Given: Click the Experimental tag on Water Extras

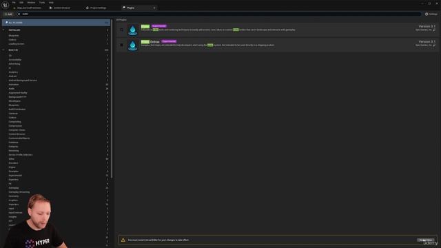Looking at the screenshot, I should click(169, 41).
